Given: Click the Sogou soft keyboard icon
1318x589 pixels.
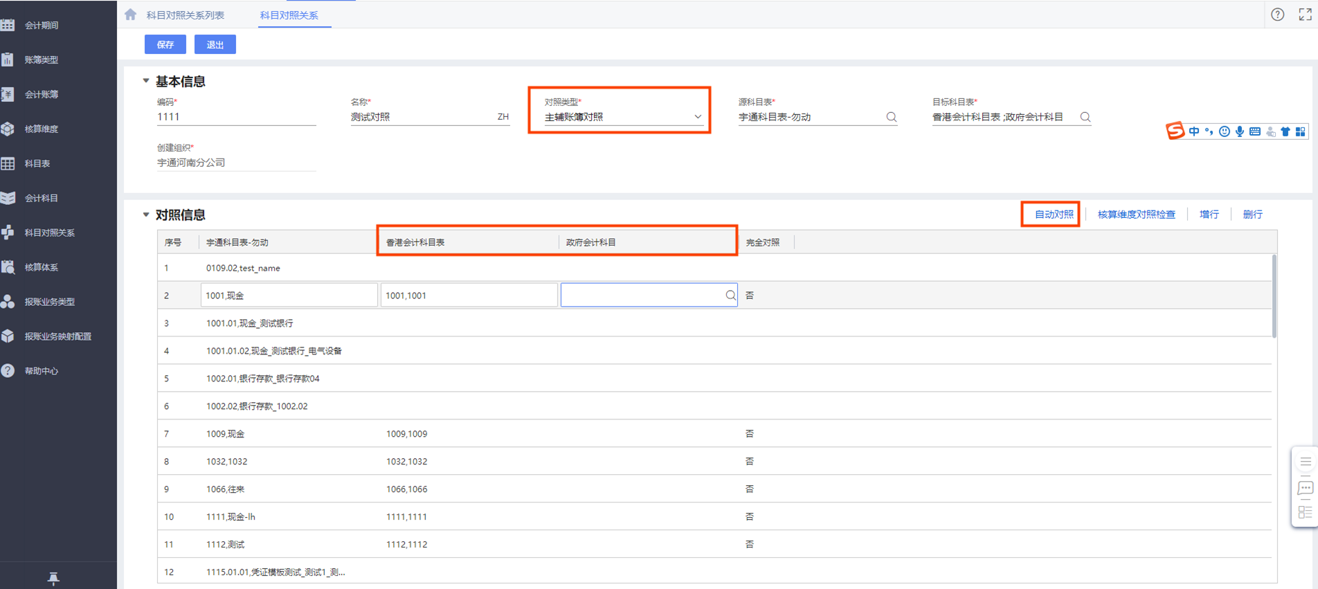Looking at the screenshot, I should pyautogui.click(x=1255, y=132).
